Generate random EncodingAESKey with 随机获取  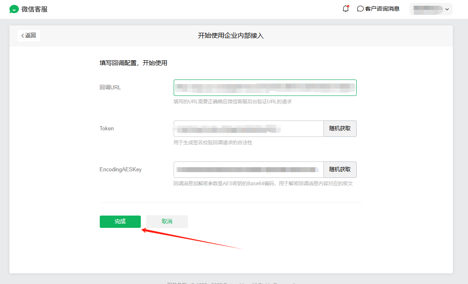pos(340,170)
